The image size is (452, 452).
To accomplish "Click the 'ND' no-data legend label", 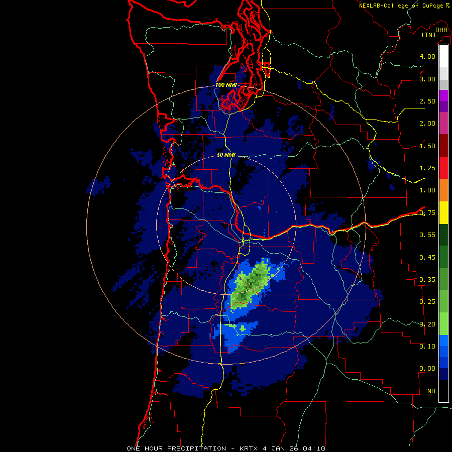I will pyautogui.click(x=431, y=391).
